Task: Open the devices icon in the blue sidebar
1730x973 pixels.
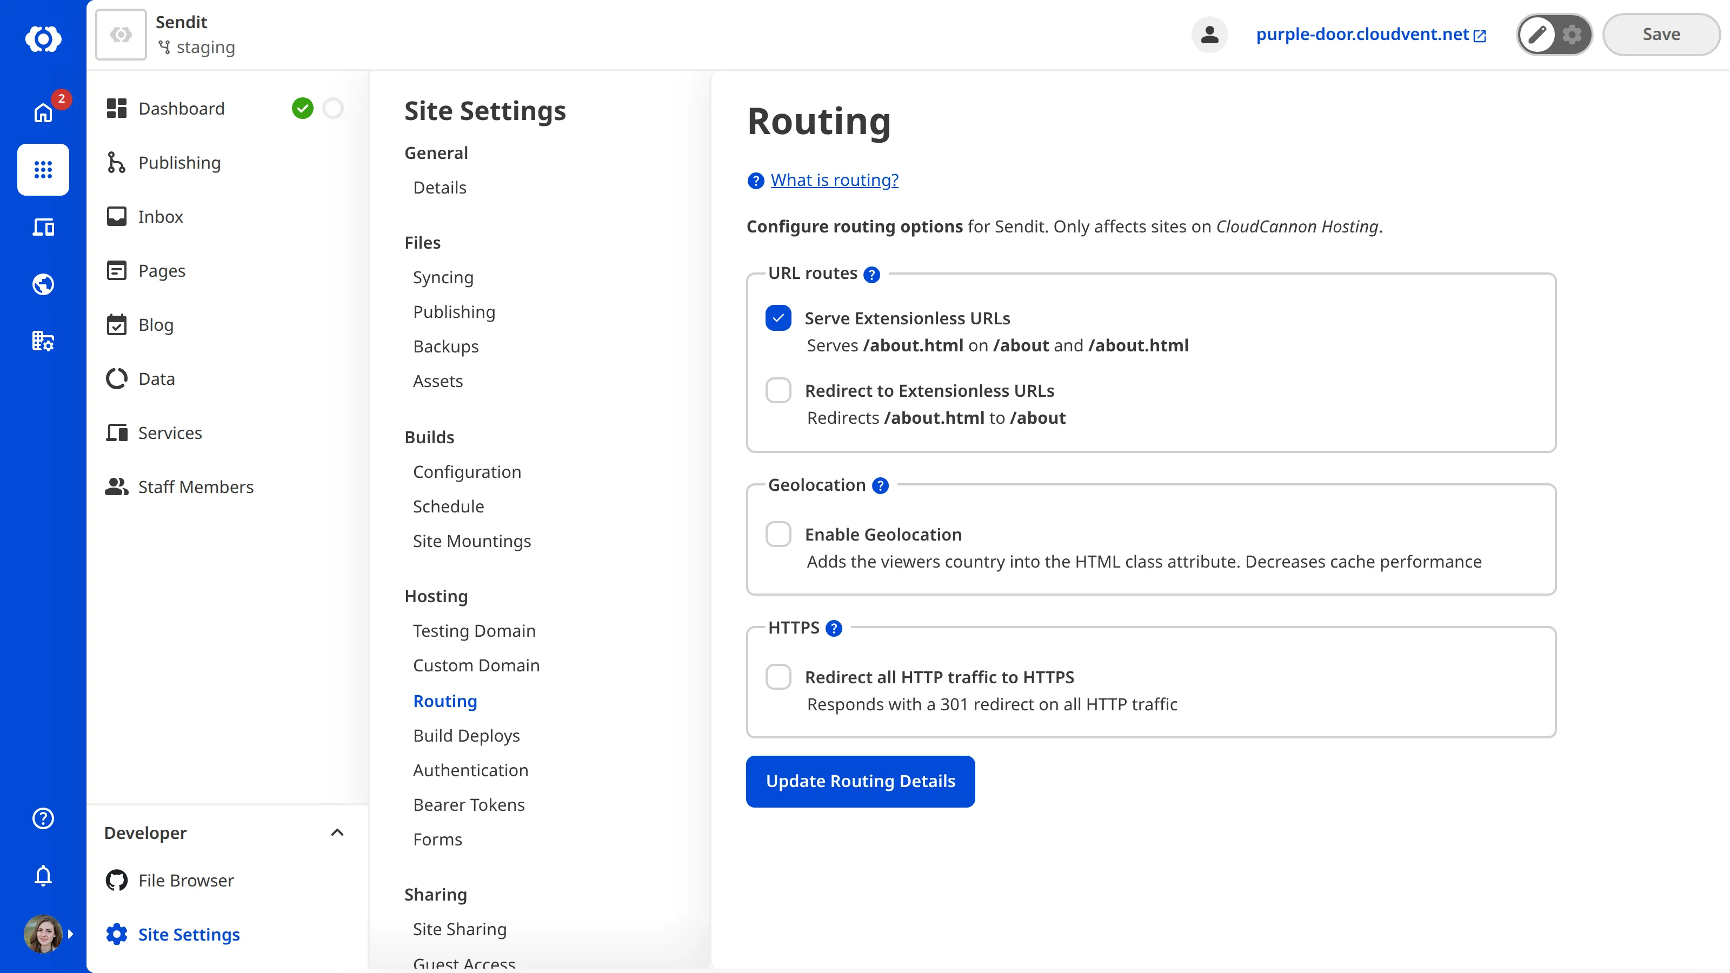Action: 43,227
